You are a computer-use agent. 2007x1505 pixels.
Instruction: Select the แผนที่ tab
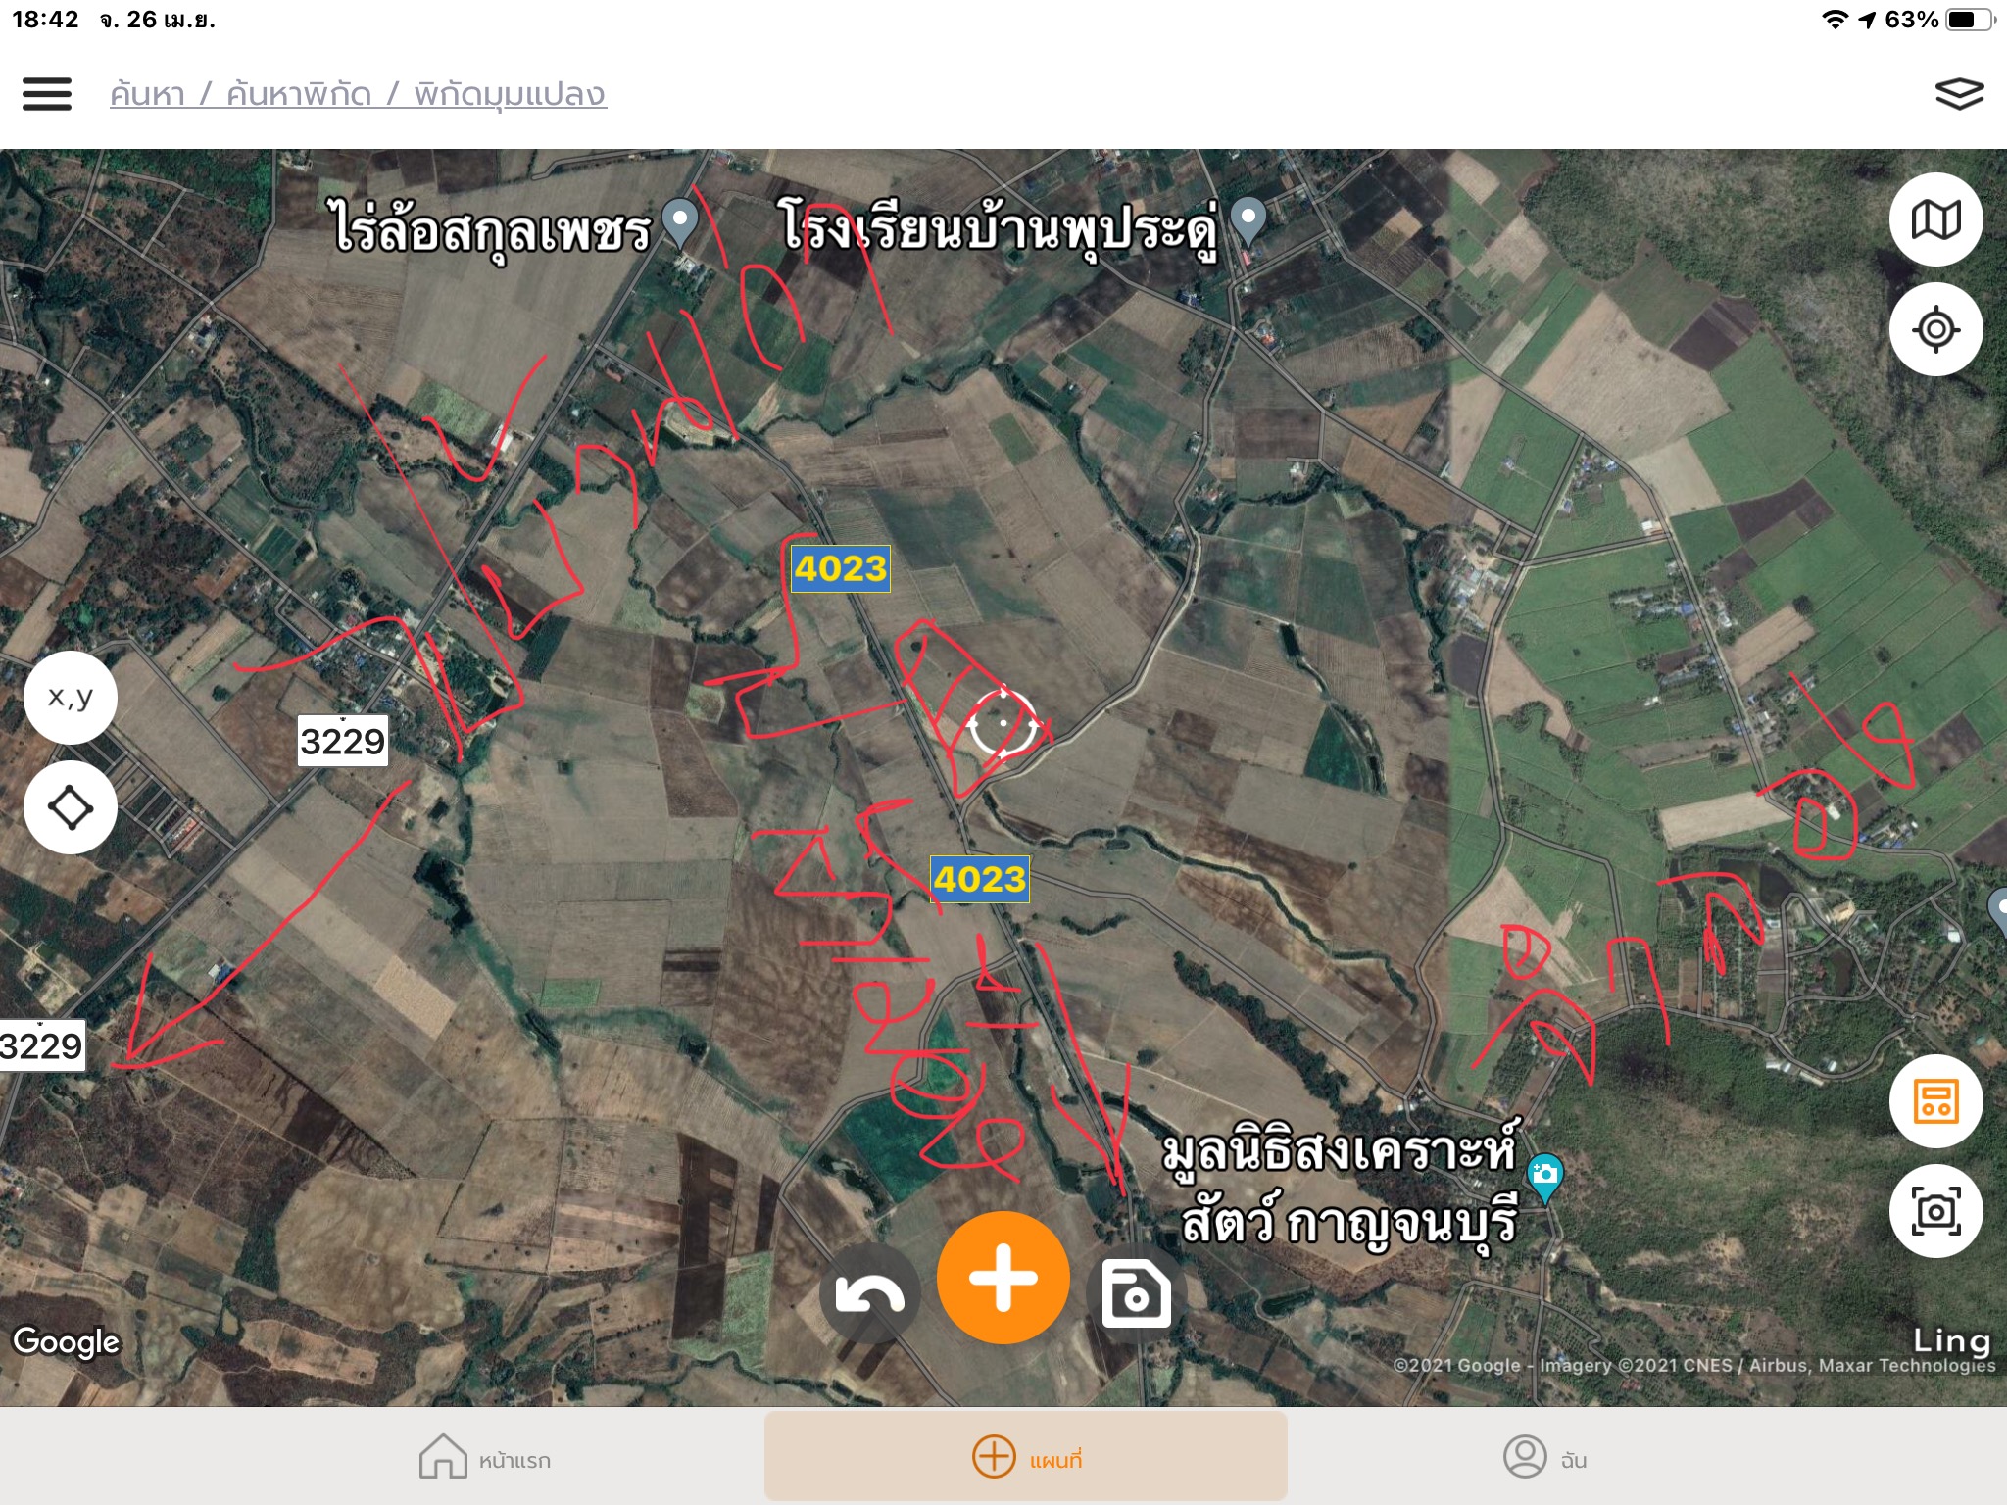1025,1456
